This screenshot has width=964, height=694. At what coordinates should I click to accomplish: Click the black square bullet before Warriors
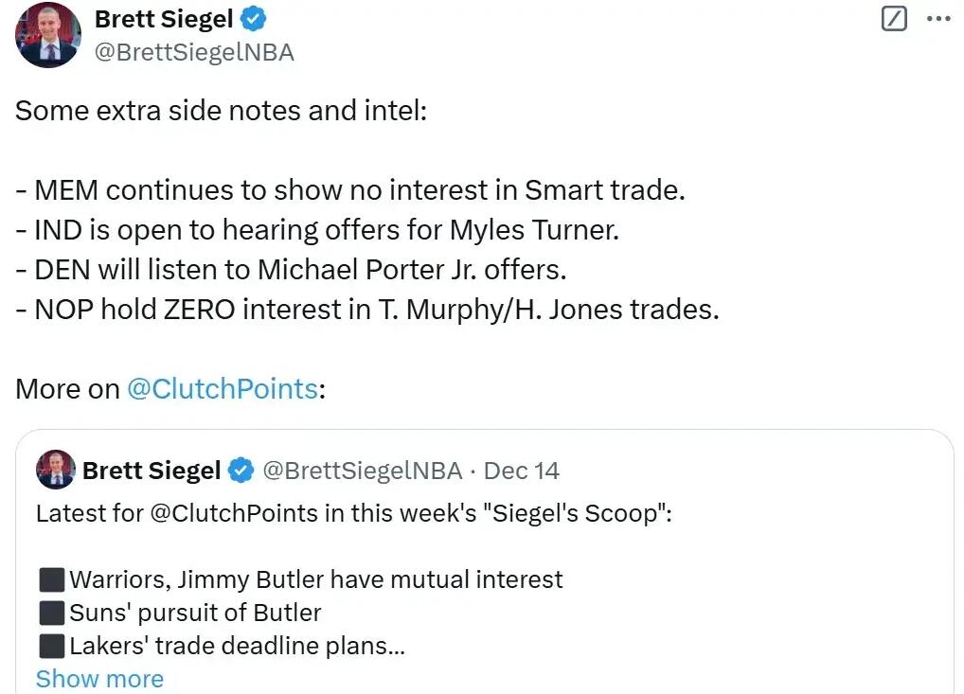point(51,579)
